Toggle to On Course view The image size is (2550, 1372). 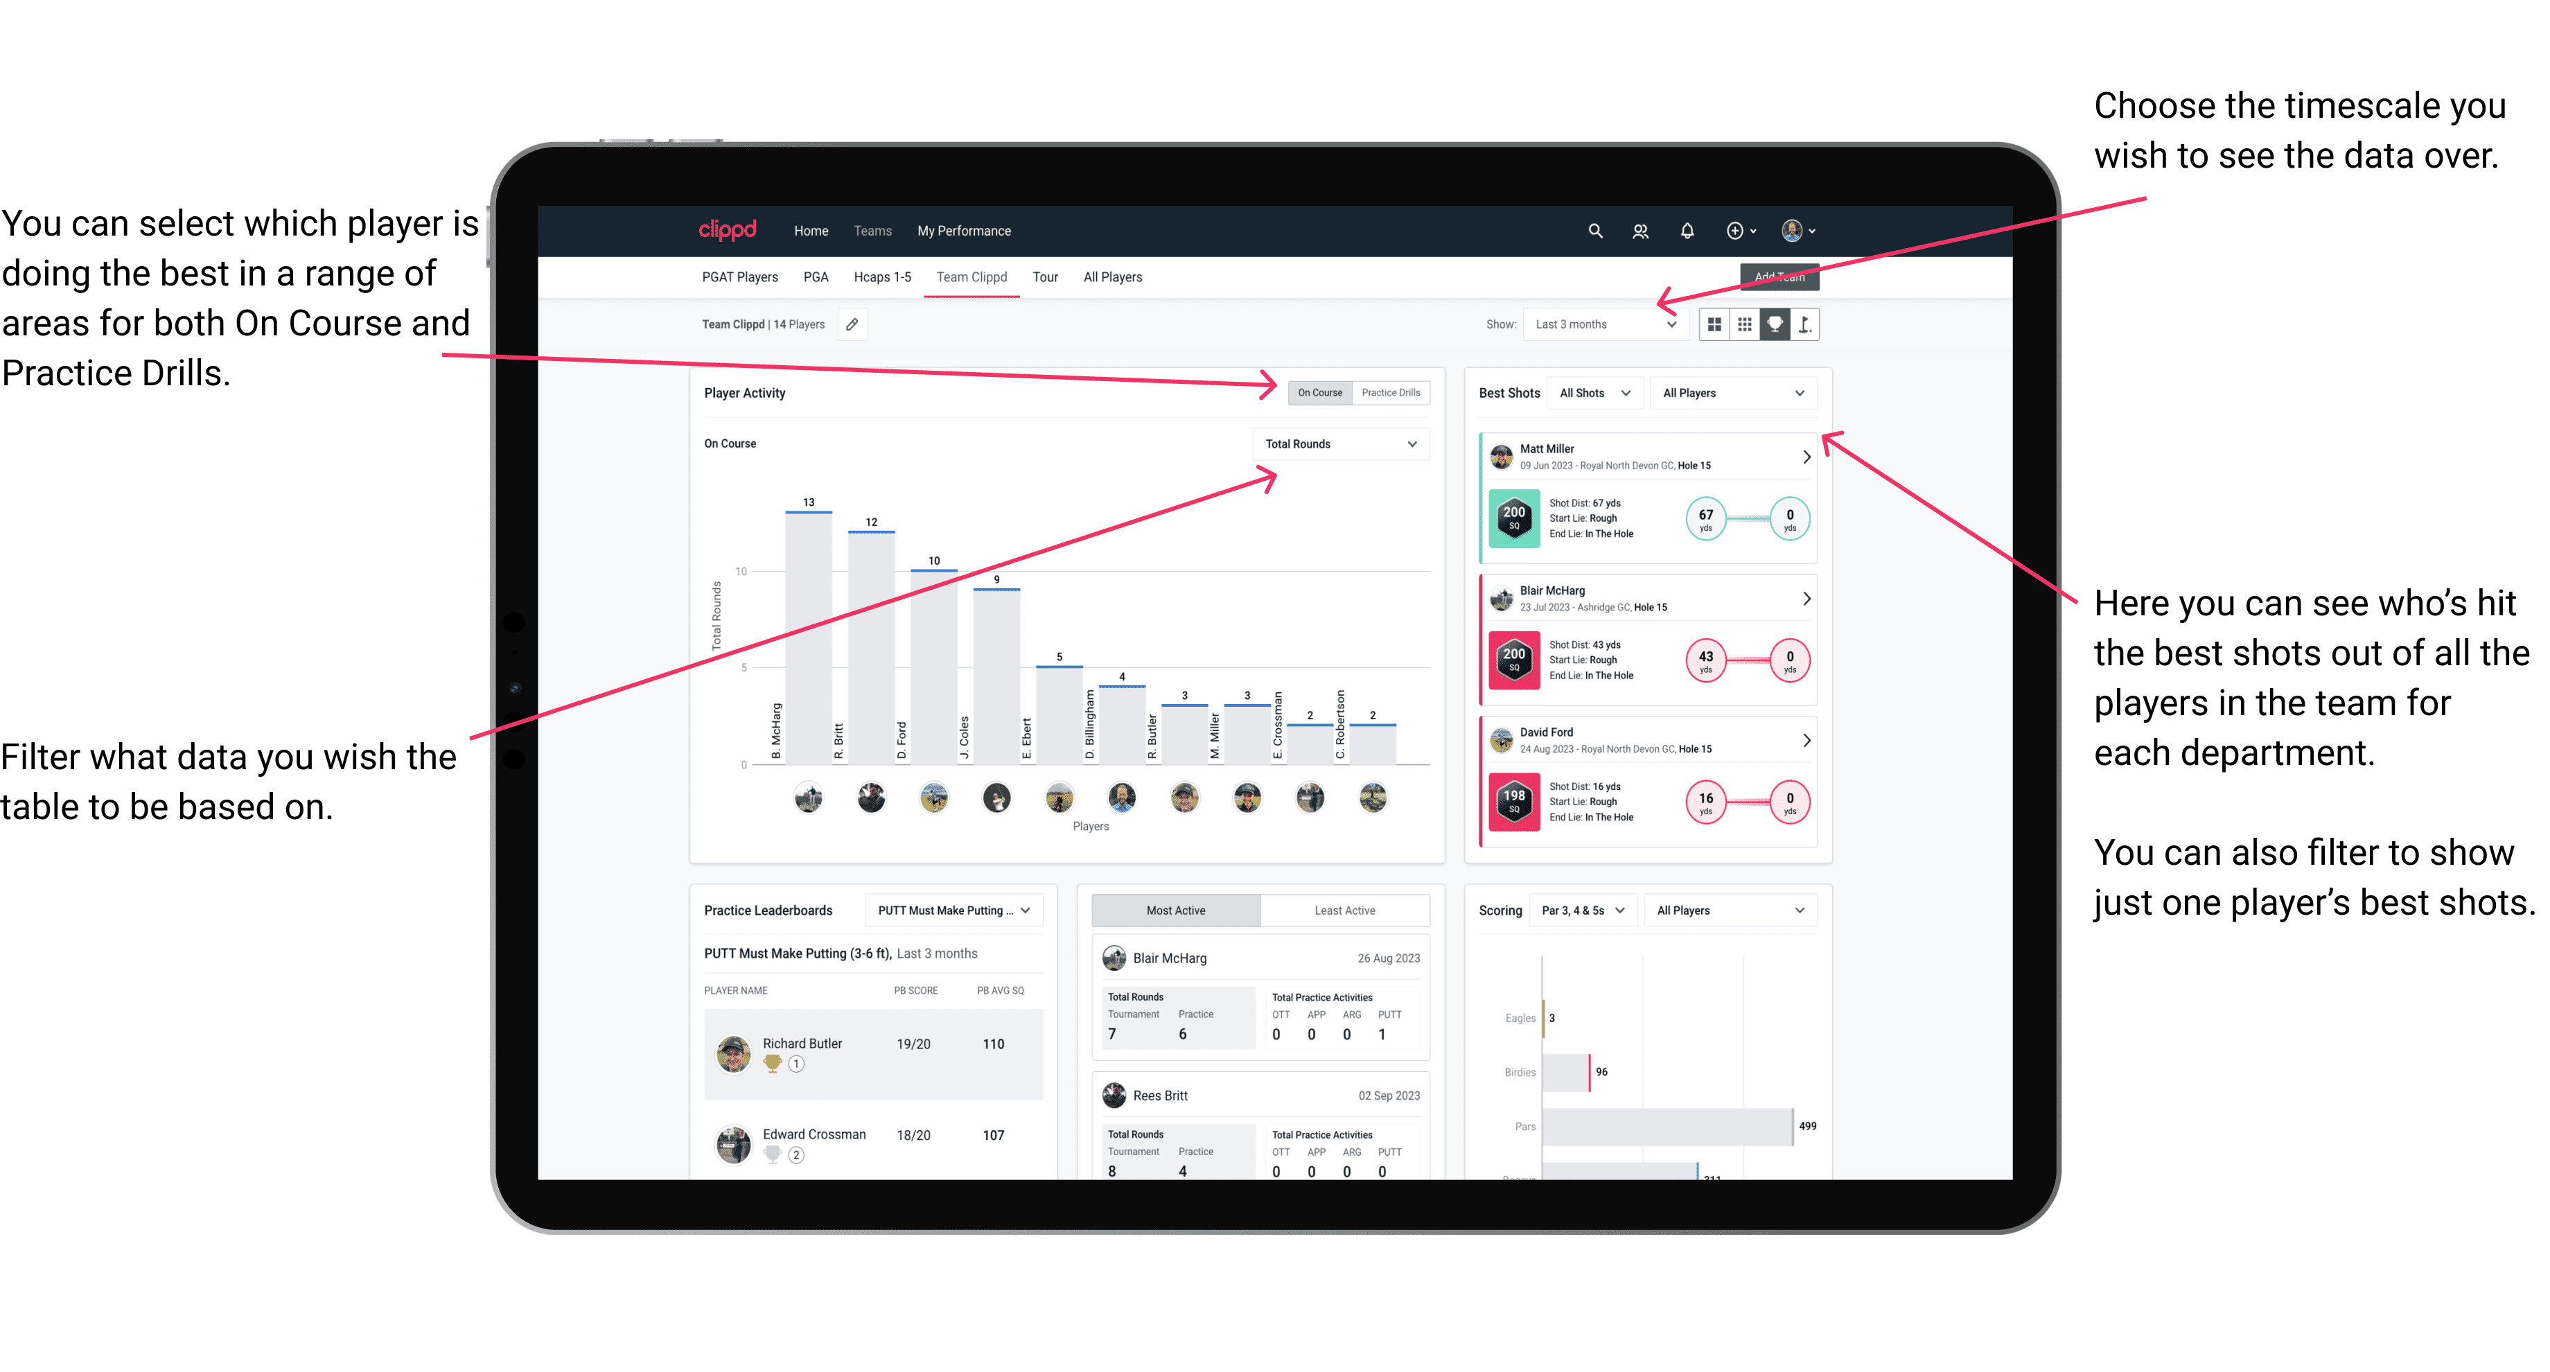pos(1322,392)
